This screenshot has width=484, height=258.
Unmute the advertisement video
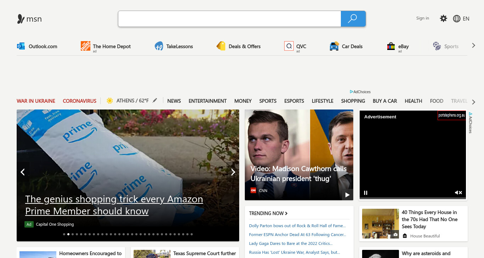click(458, 193)
